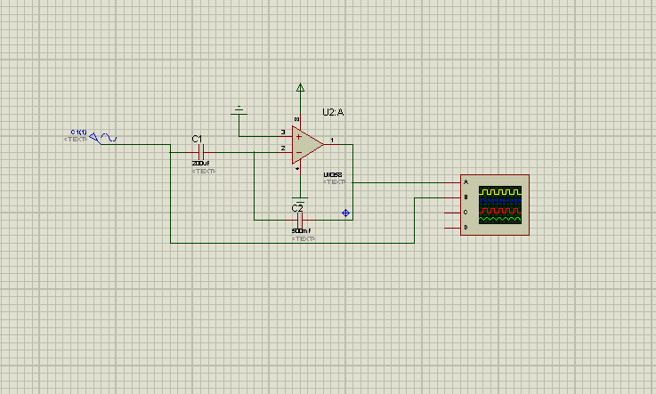
Task: Click the <TEXT> placeholder under LM358
Action: [335, 182]
